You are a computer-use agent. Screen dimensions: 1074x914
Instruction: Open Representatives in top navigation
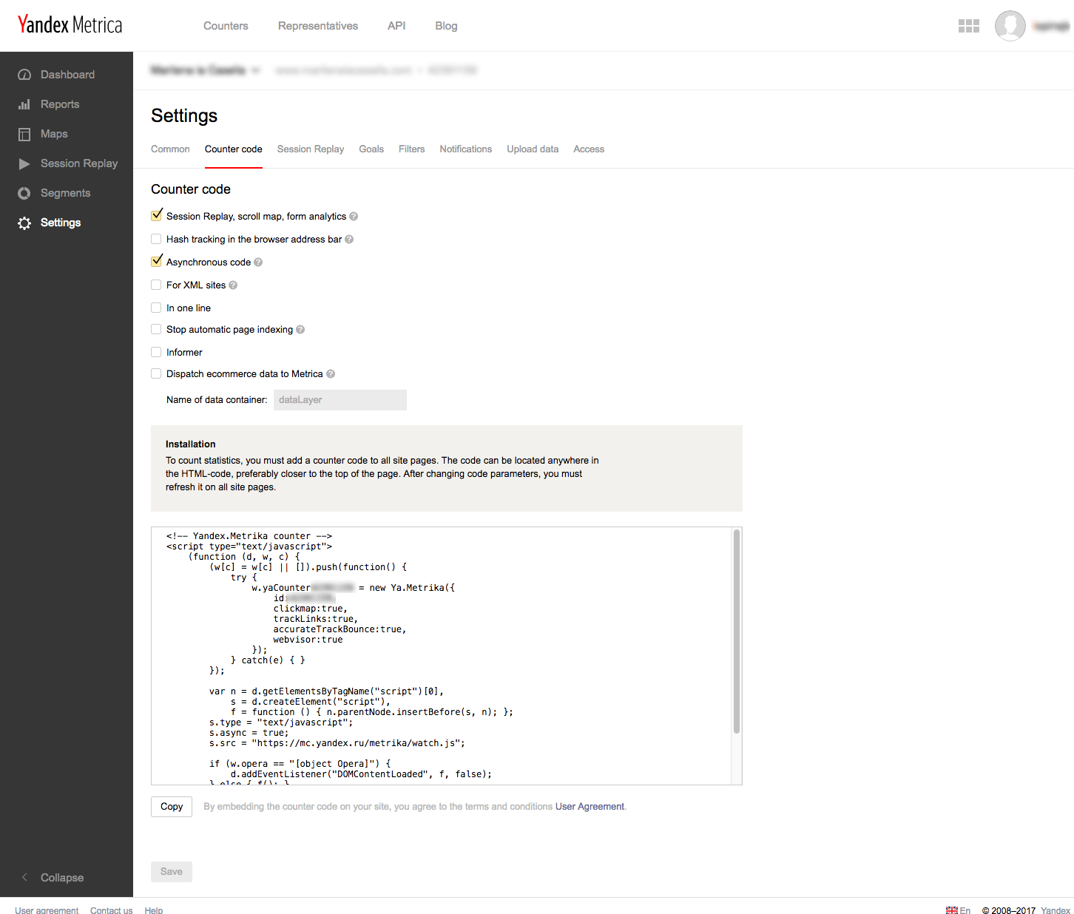click(318, 26)
